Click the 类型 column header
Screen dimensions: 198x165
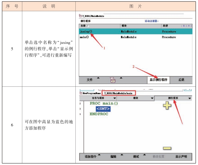point(177,26)
